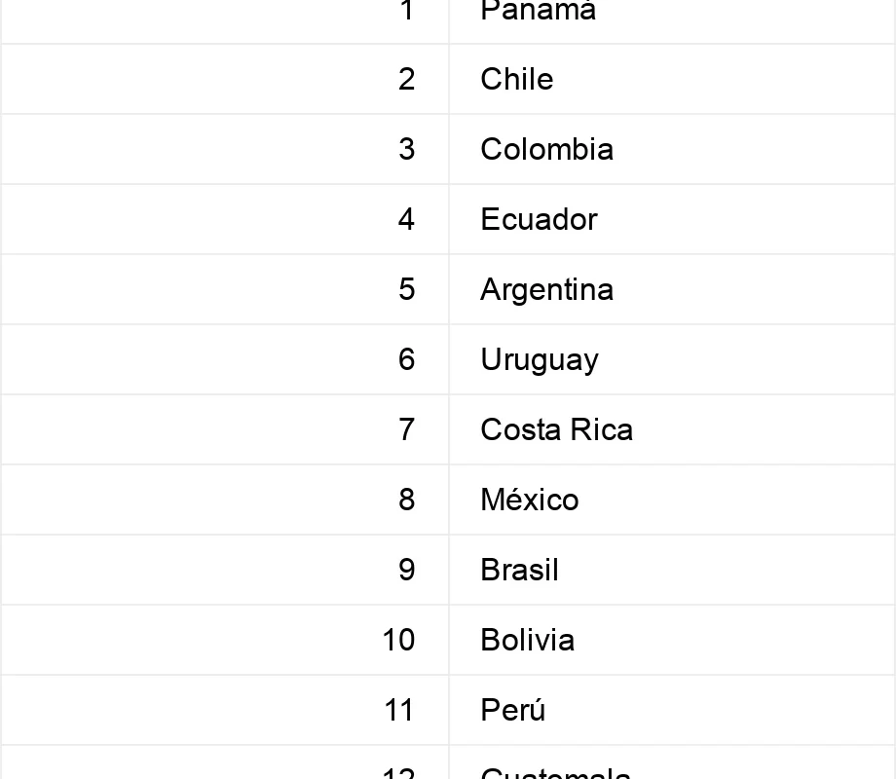Select the Uruguay cell

point(672,359)
